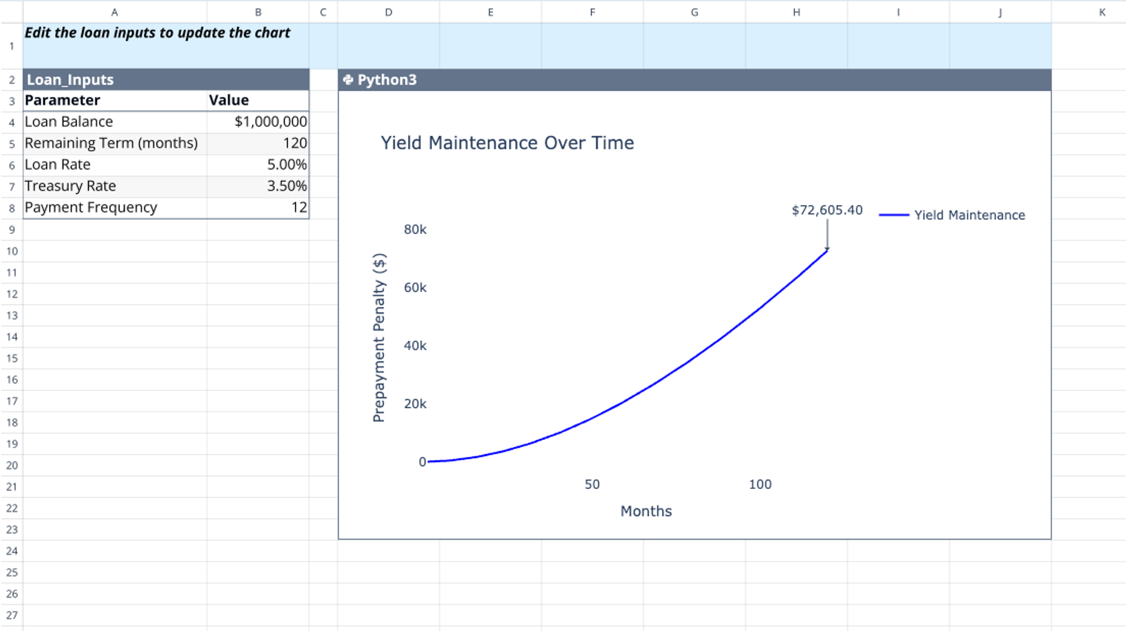The height and width of the screenshot is (631, 1126).
Task: Click the Payment Frequency label cell
Action: (115, 207)
